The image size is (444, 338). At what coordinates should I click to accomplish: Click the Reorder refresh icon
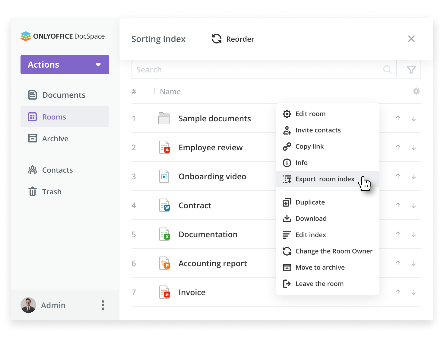216,39
